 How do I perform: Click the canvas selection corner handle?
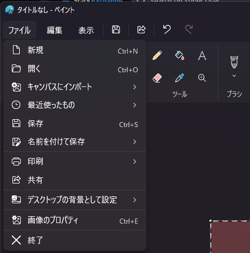tap(211, 221)
